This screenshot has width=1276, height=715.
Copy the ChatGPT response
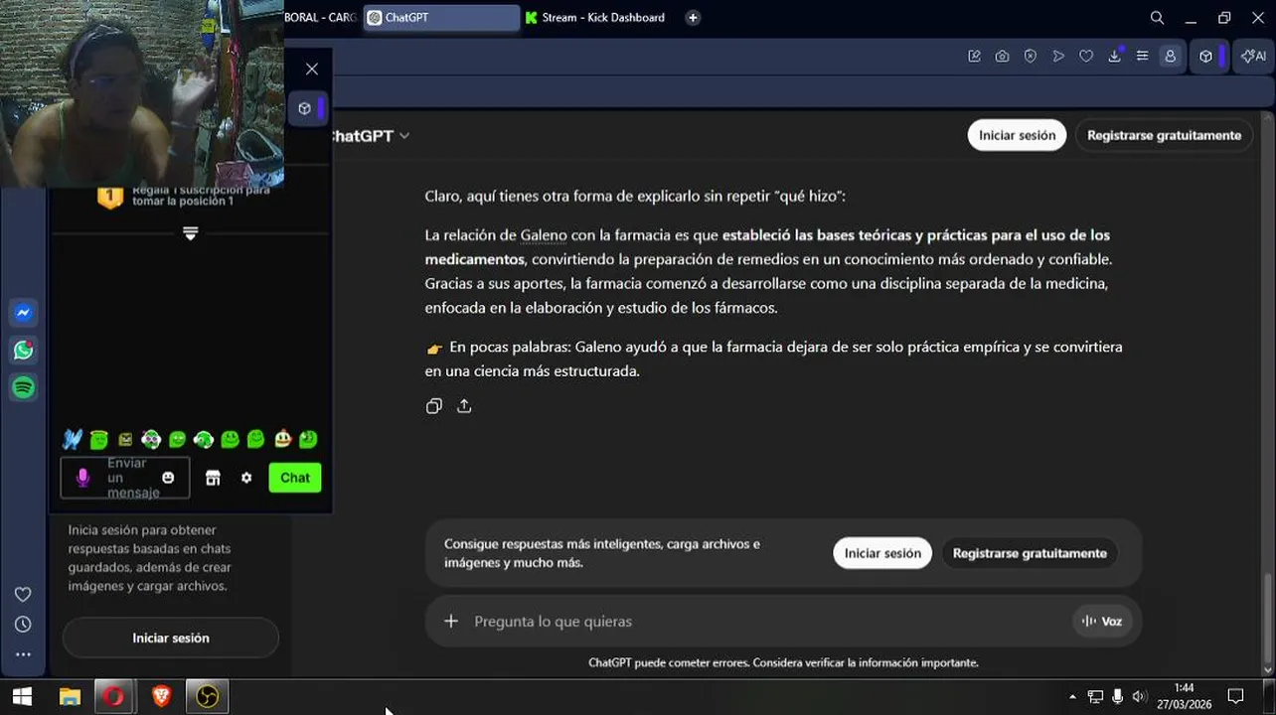(x=433, y=406)
